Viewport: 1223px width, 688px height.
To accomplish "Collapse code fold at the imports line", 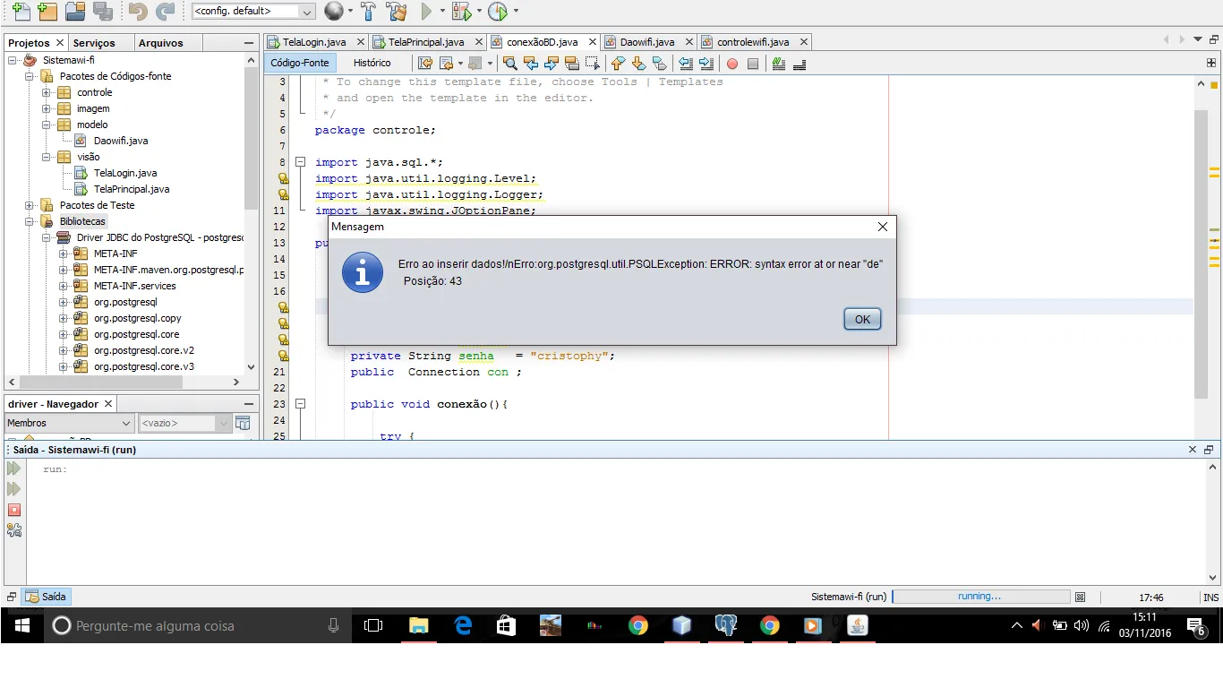I will click(x=301, y=162).
